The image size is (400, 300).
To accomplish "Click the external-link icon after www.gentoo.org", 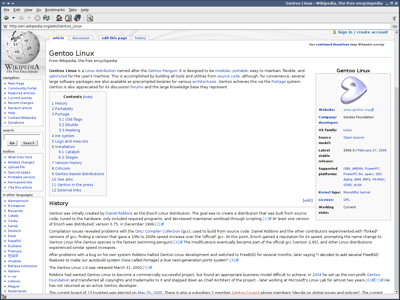I will (x=372, y=110).
